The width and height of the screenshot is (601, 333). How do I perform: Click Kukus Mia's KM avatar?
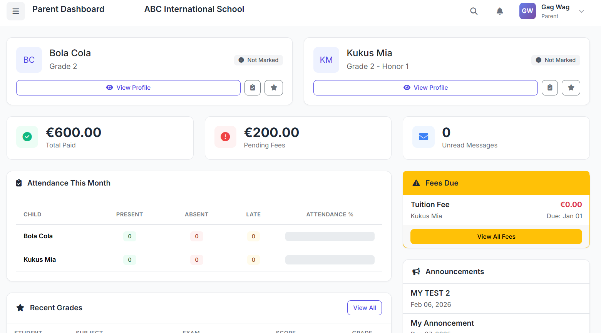(x=326, y=60)
